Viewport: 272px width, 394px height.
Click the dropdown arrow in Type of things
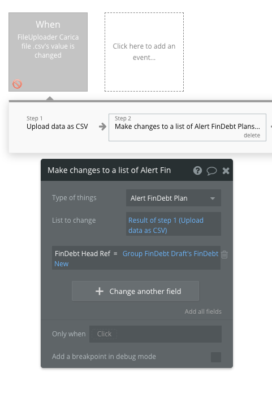pos(213,198)
